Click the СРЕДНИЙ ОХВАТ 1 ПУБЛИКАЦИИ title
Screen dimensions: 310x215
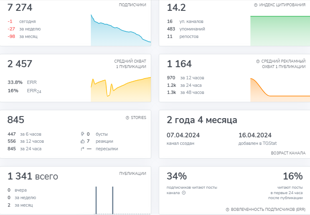[x=130, y=64]
